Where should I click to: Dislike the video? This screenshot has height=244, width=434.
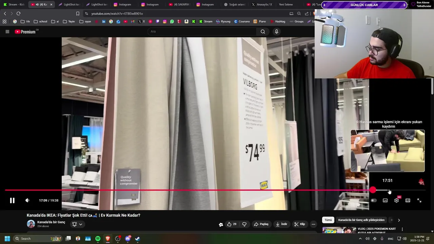tap(244, 224)
